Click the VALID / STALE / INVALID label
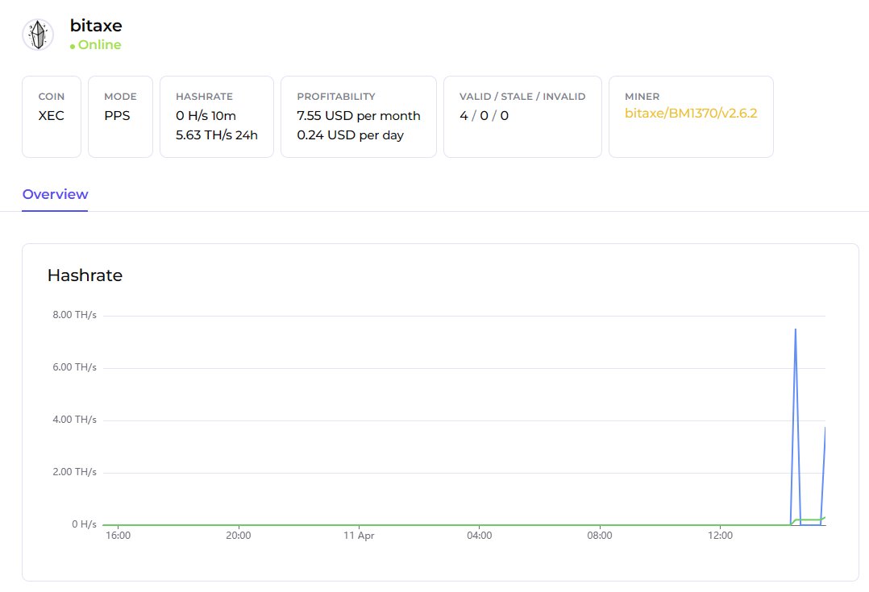The width and height of the screenshot is (869, 592). point(522,97)
